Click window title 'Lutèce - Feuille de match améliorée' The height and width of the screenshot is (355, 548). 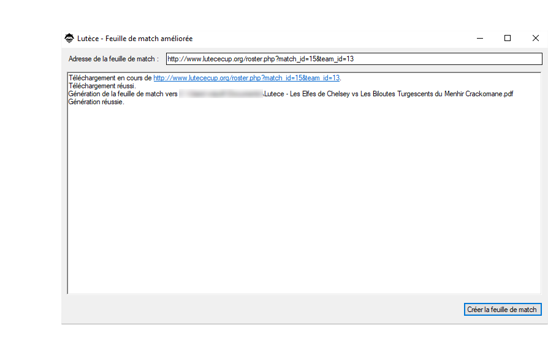coord(135,39)
